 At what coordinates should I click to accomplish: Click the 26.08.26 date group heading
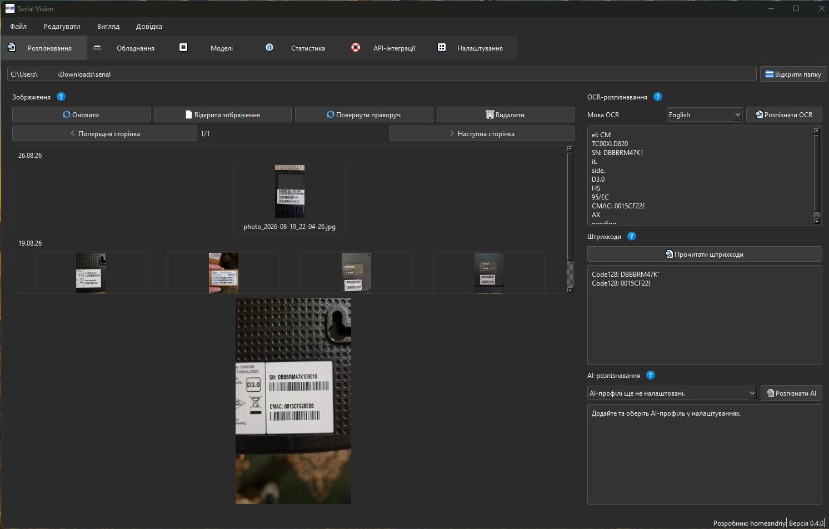click(x=30, y=155)
